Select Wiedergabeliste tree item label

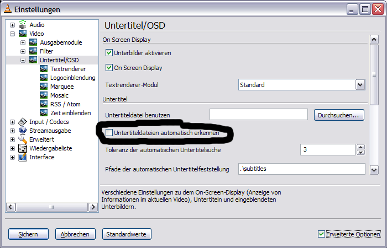tap(51, 148)
